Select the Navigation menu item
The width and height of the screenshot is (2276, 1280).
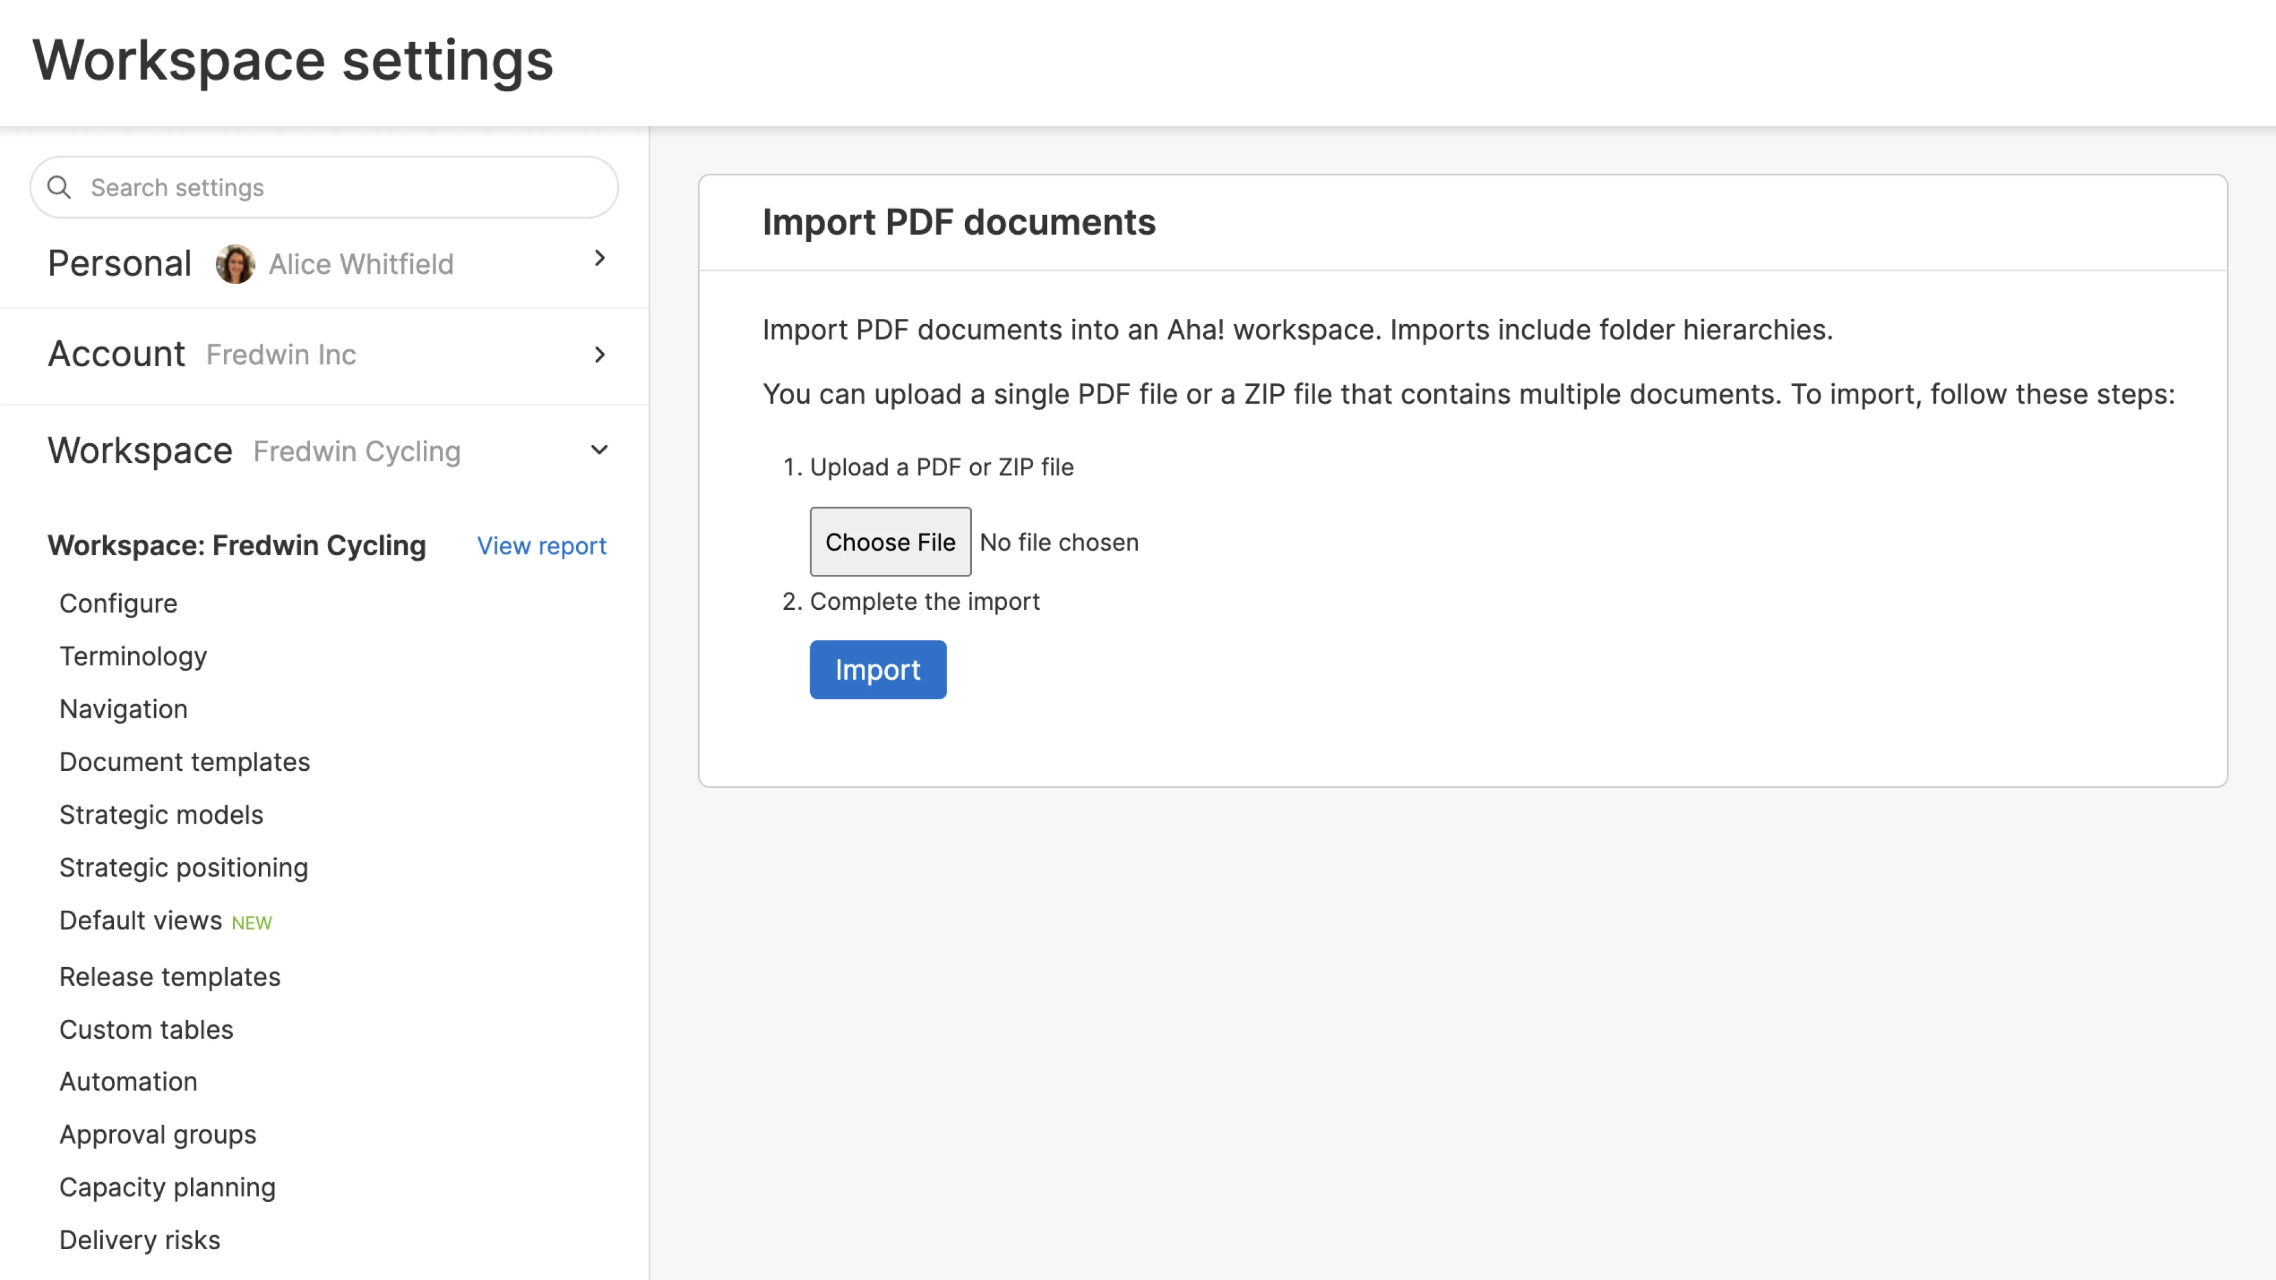click(x=124, y=709)
